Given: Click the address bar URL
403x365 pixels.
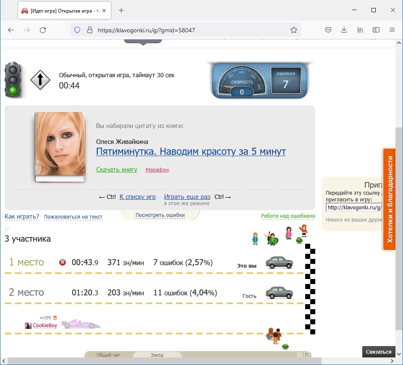Looking at the screenshot, I should point(146,30).
